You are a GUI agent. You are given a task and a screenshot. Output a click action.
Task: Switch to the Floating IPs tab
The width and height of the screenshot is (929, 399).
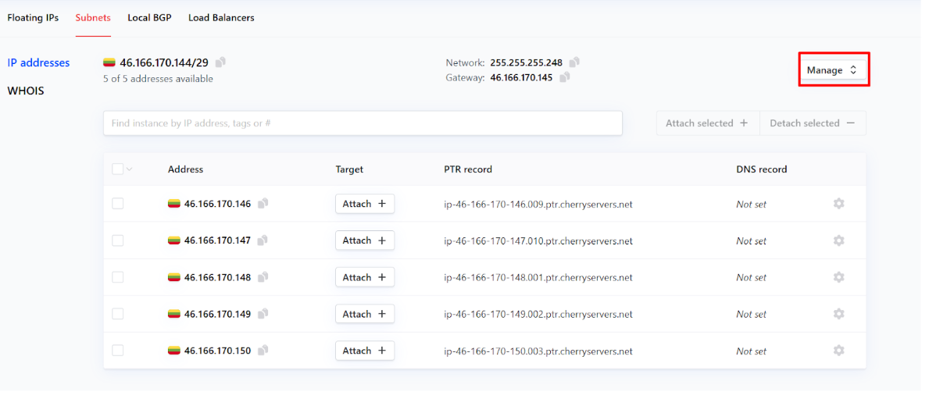pyautogui.click(x=33, y=18)
